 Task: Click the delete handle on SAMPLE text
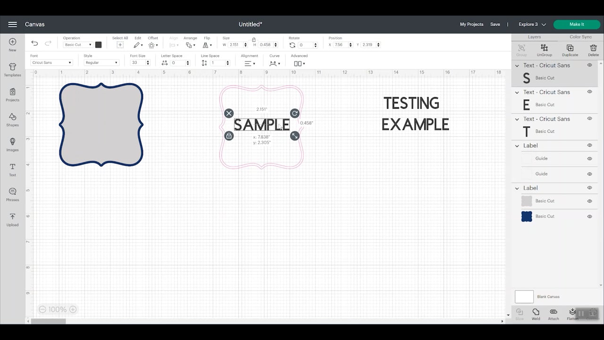coord(229,113)
